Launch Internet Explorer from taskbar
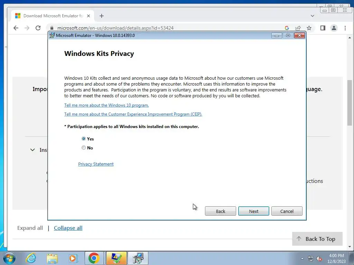Viewport: 354px width, 265px height. pyautogui.click(x=31, y=258)
